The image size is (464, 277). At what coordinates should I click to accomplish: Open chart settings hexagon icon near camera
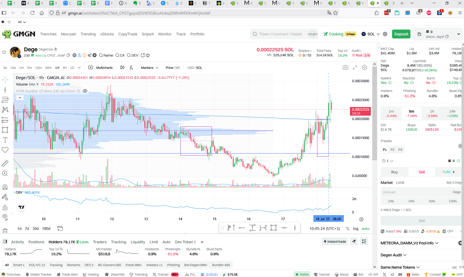point(364,67)
